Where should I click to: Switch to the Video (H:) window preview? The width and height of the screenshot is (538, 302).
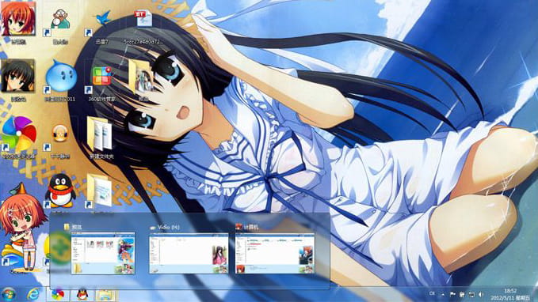click(x=189, y=253)
